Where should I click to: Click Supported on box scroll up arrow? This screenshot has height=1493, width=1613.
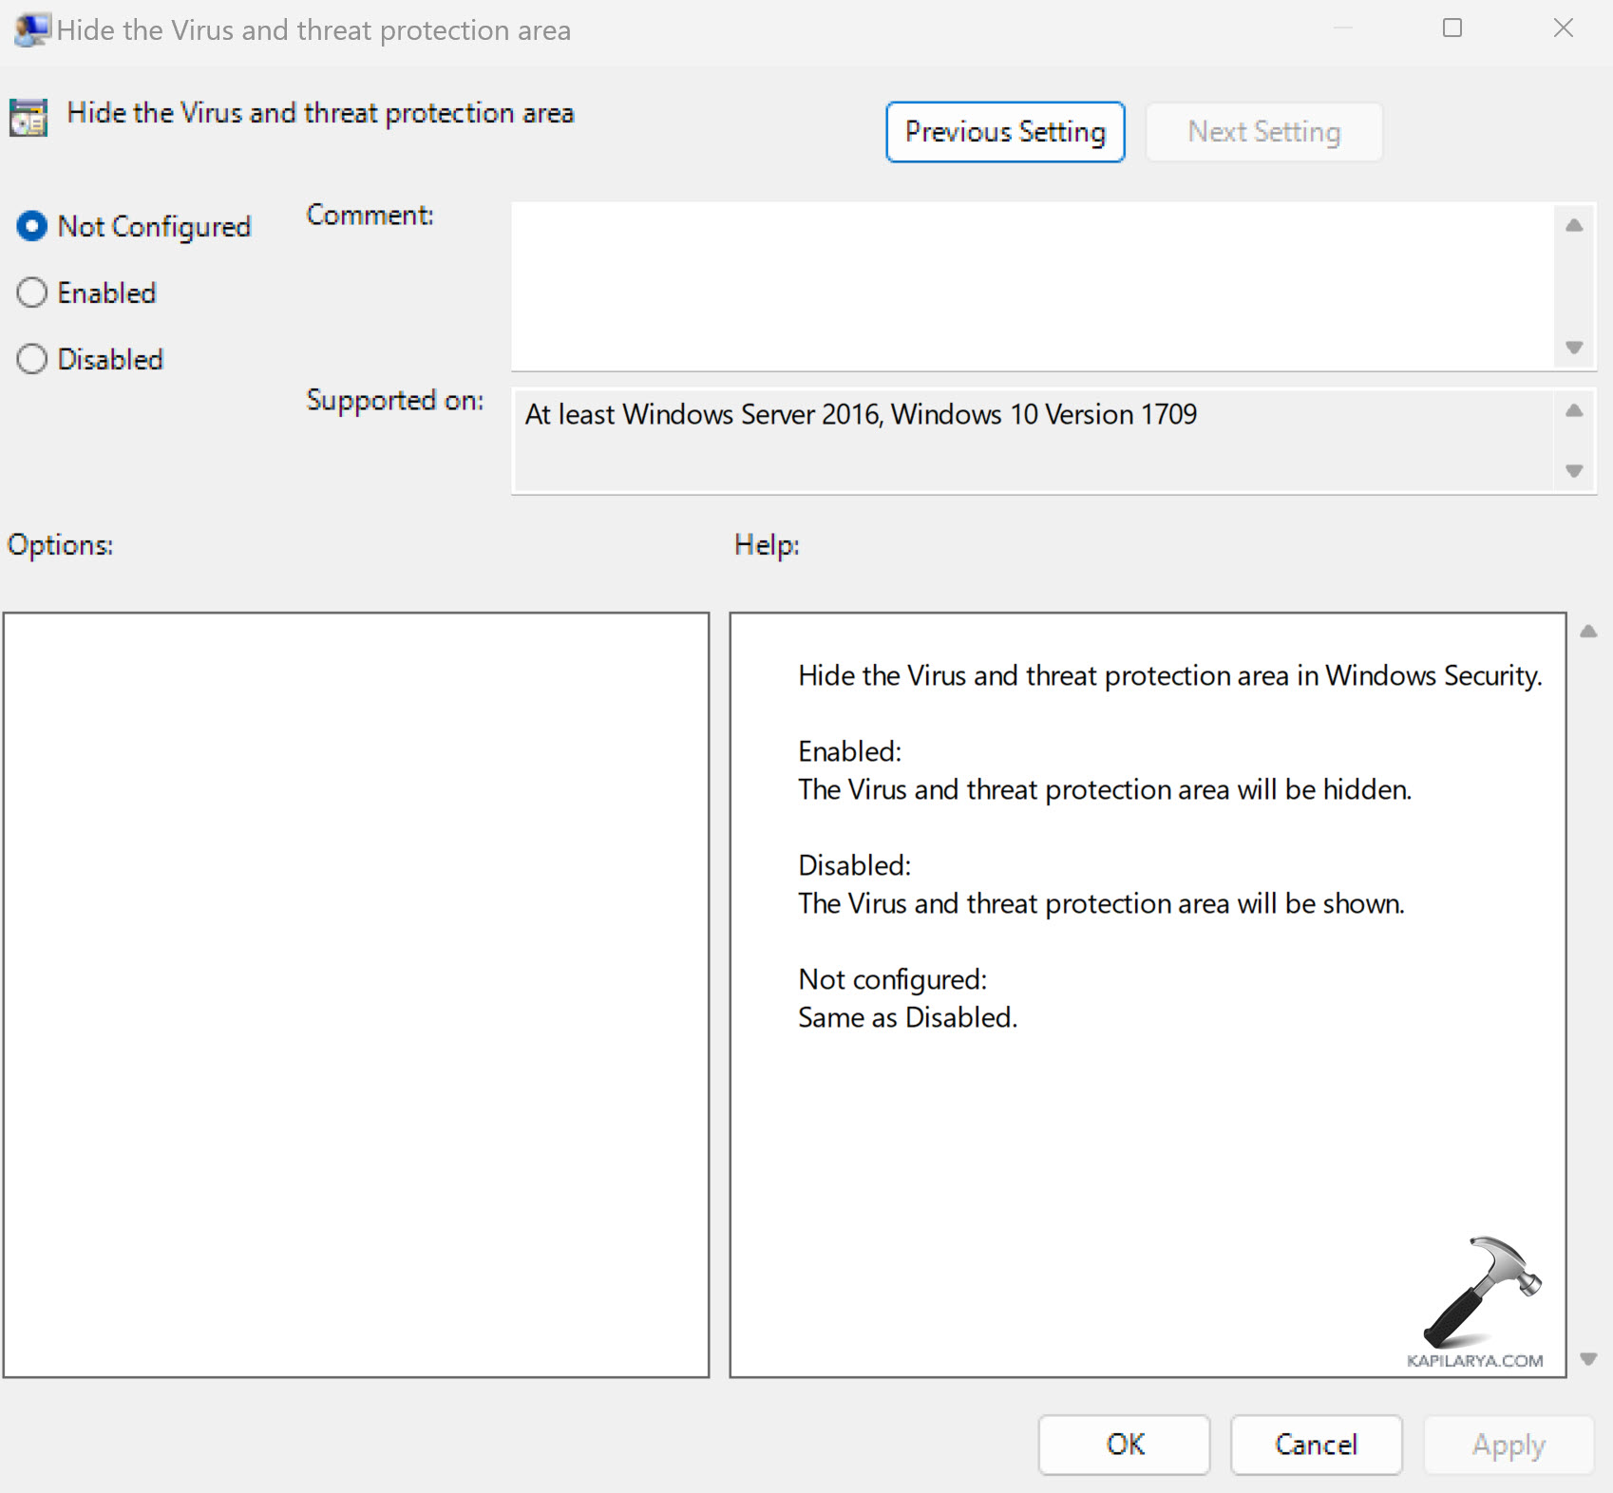click(x=1573, y=410)
